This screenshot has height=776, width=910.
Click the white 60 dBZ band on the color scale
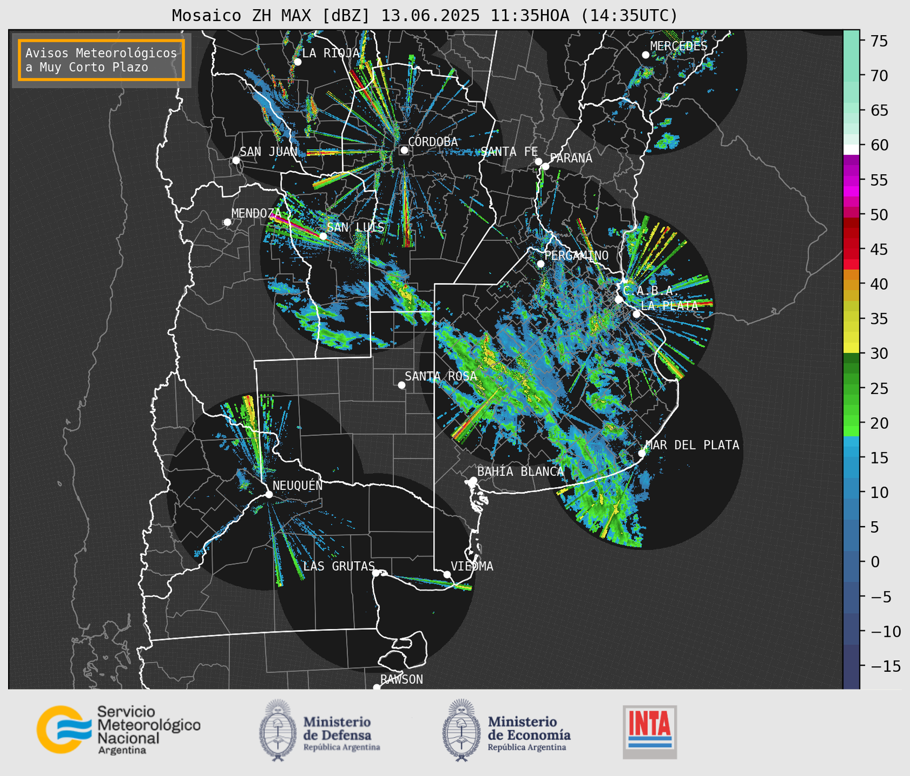point(851,149)
